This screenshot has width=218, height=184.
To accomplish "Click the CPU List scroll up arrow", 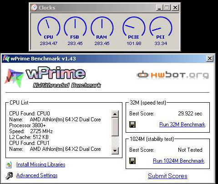I will click(115, 114).
